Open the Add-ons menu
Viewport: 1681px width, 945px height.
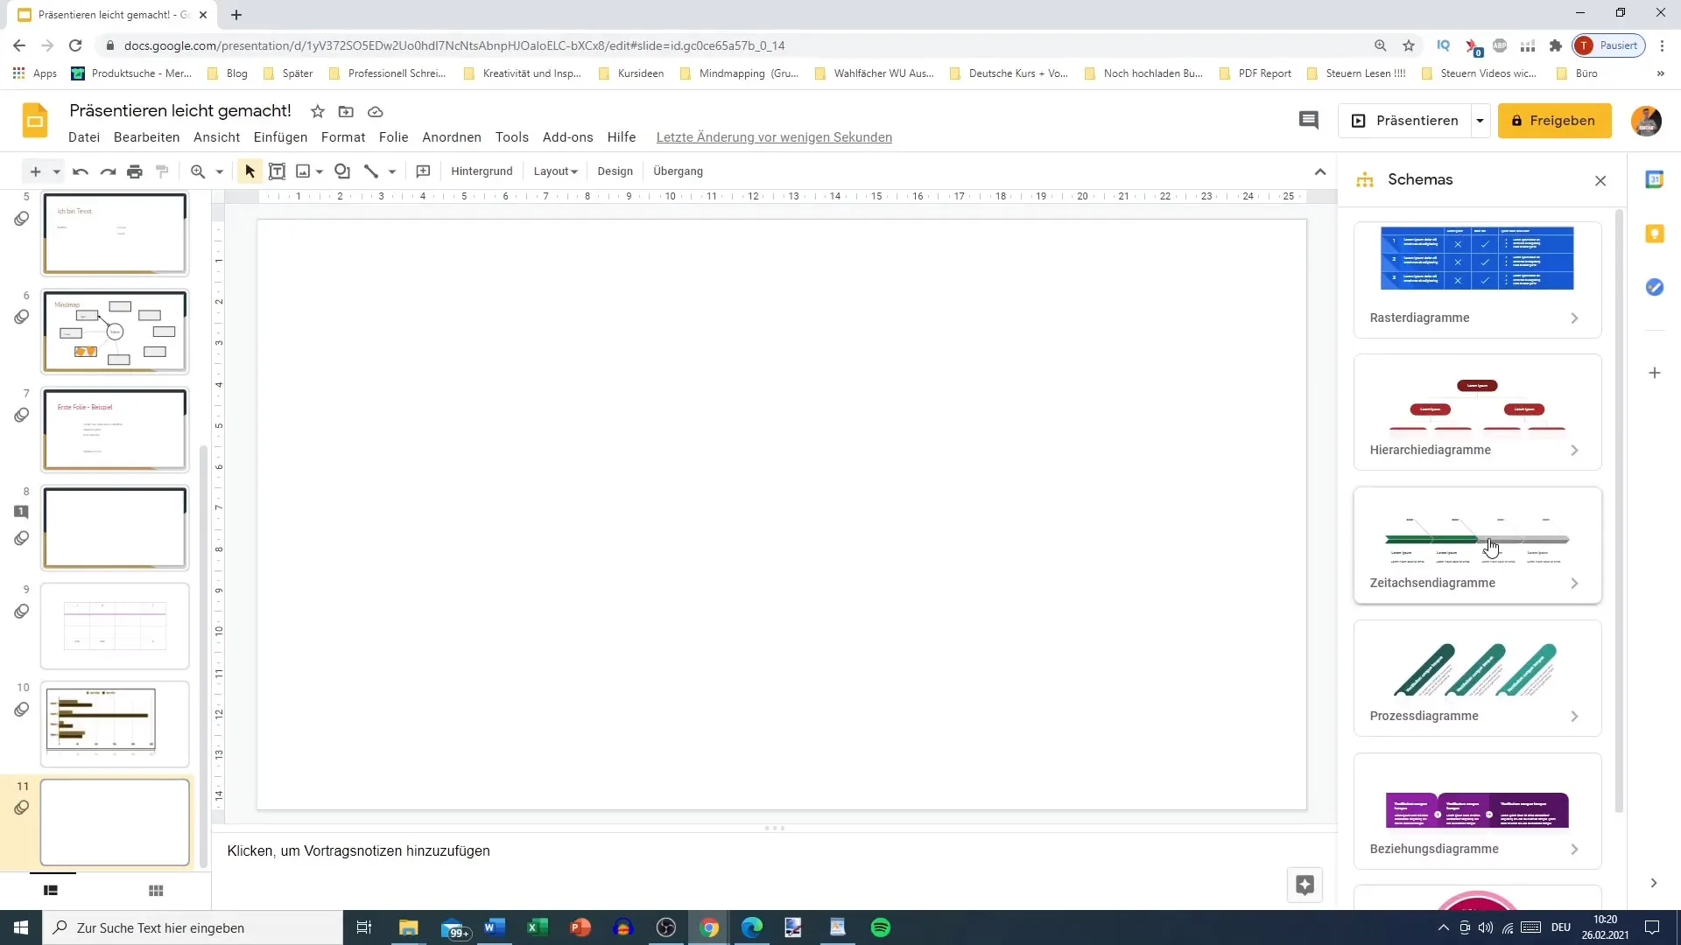[568, 137]
